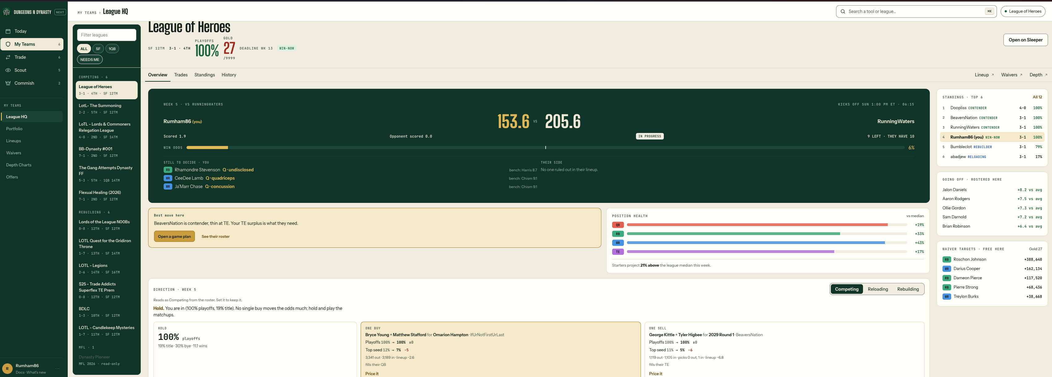Set direction to Rebuilding
The height and width of the screenshot is (377, 1052).
908,289
